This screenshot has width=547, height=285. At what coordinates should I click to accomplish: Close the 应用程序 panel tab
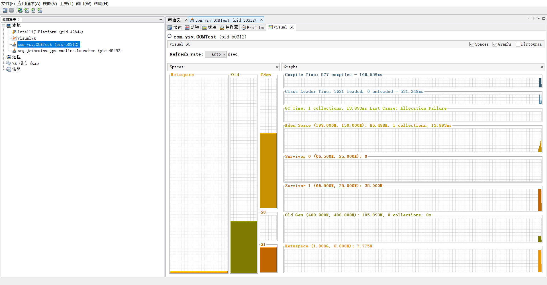pyautogui.click(x=19, y=20)
